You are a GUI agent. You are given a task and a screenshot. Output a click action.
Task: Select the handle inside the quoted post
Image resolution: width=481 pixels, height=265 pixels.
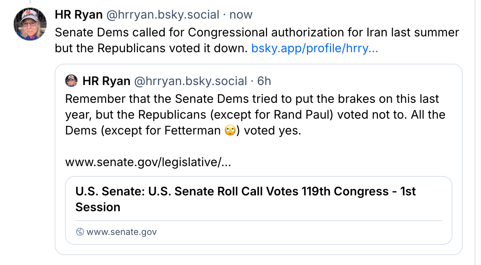coord(191,81)
